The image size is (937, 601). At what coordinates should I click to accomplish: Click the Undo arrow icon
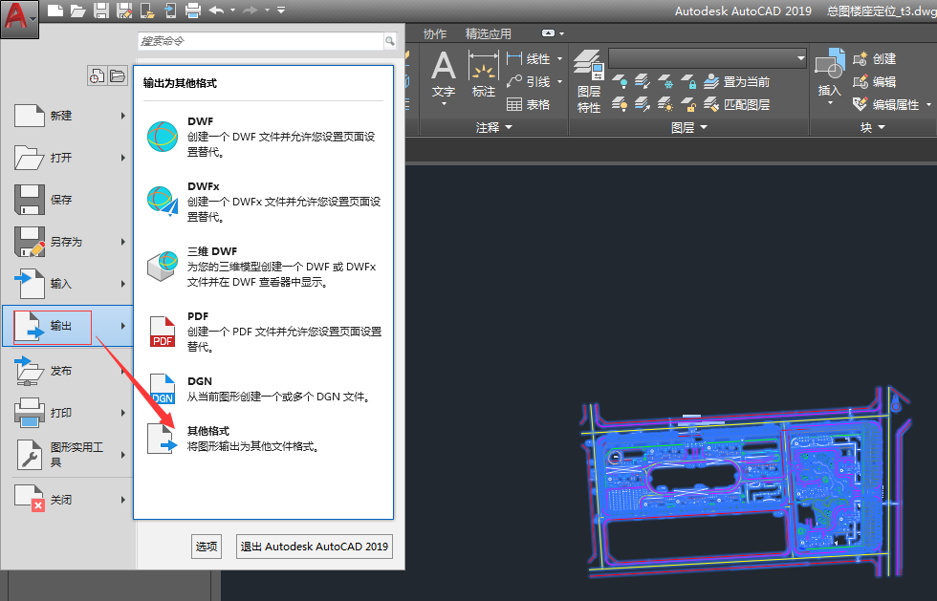[216, 11]
